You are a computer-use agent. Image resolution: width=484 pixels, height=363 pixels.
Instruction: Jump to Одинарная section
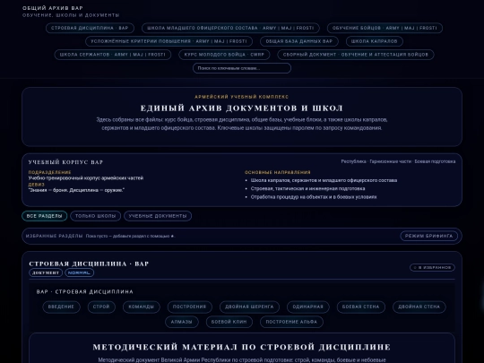308,307
